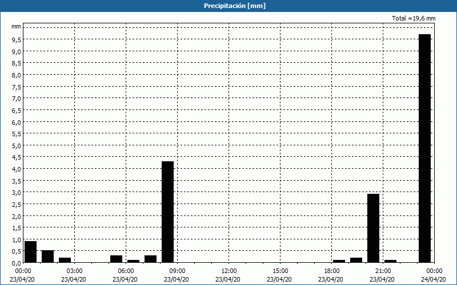Click the 1,0 y-axis label
Image resolution: width=457 pixels, height=285 pixels.
point(17,240)
